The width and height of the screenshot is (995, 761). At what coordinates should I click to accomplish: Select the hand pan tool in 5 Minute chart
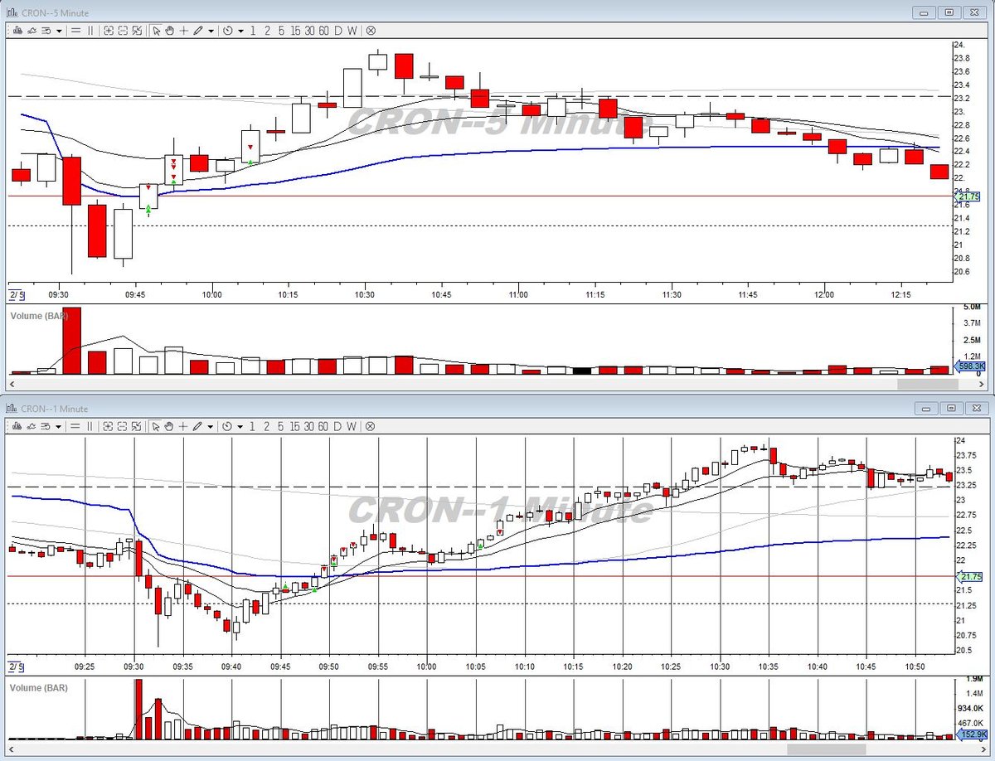[169, 31]
